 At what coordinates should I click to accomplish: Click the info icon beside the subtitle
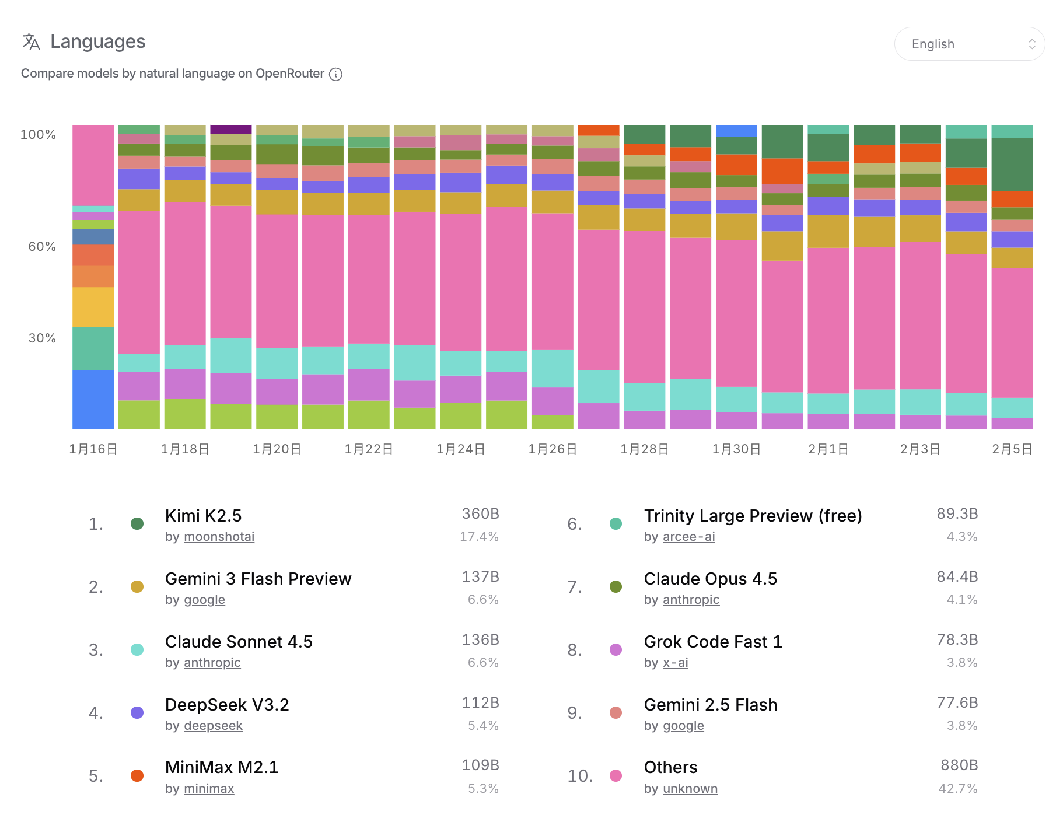335,74
